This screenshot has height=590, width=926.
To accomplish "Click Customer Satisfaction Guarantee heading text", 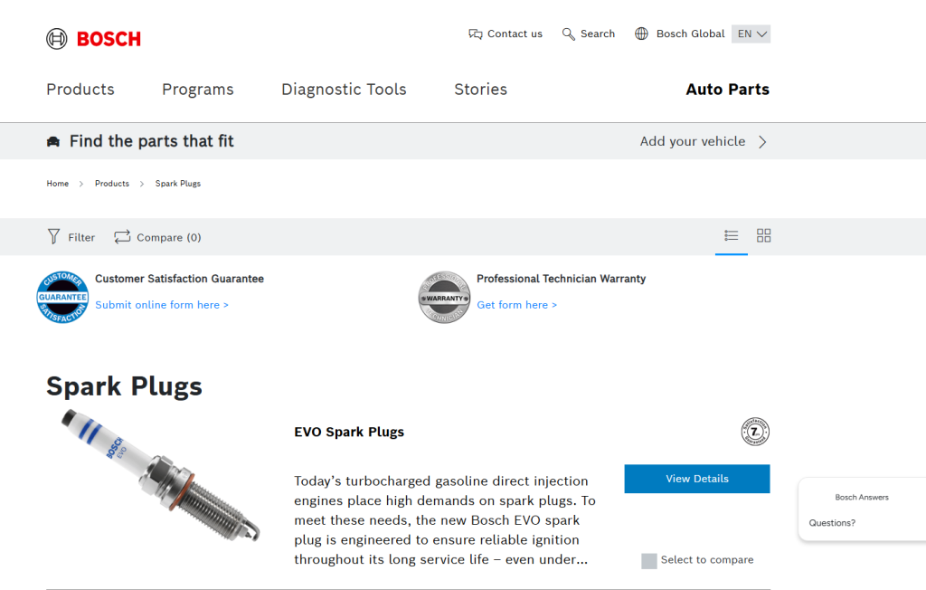I will click(x=180, y=279).
